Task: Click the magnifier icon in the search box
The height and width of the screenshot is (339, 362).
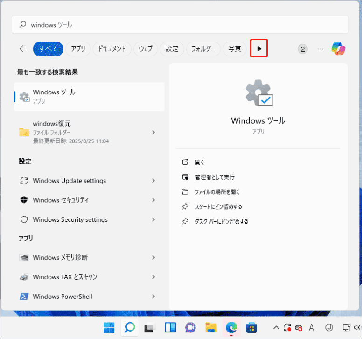Action: [22, 24]
